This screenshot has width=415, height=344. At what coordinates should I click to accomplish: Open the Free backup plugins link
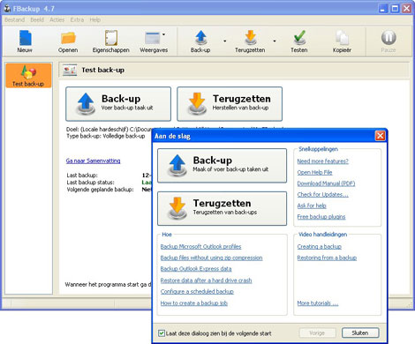[x=321, y=217]
